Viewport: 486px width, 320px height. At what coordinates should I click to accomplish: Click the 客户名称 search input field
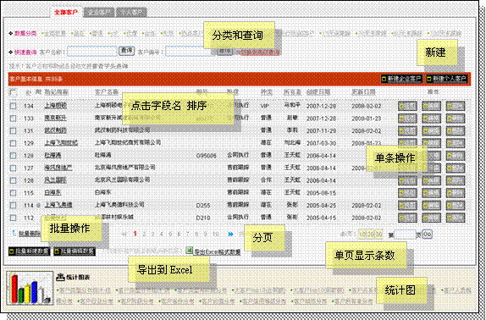coord(92,51)
